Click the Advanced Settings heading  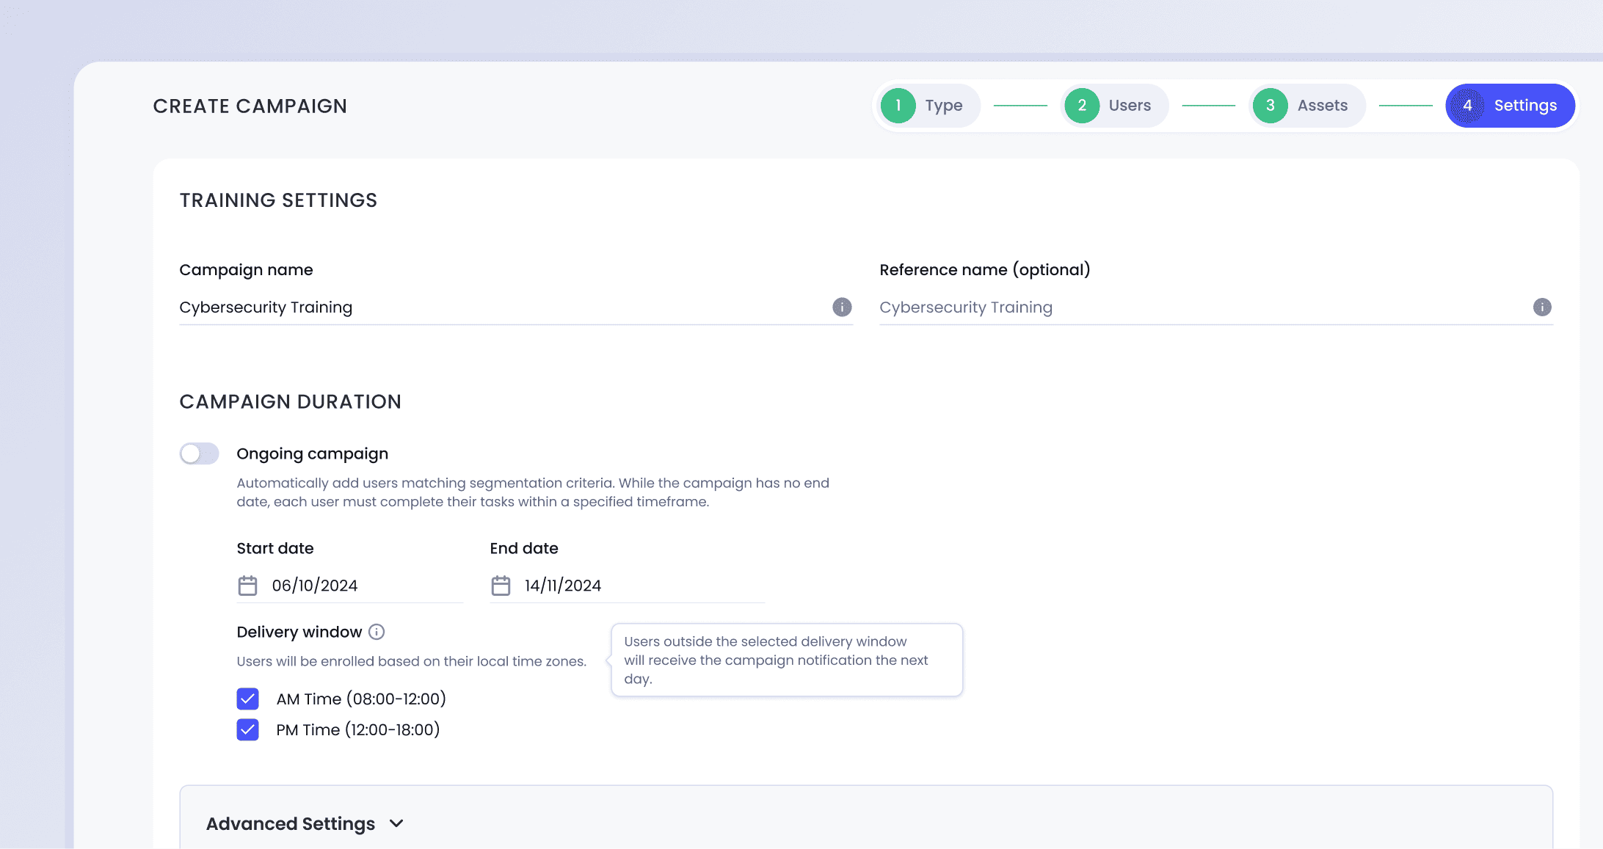[291, 823]
